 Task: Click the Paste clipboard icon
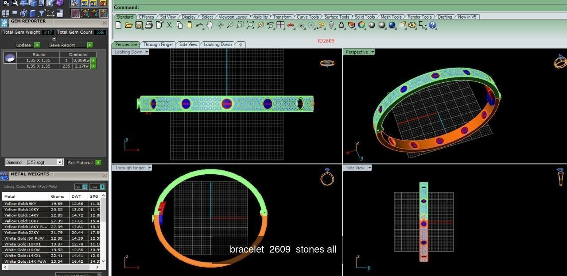[x=189, y=25]
